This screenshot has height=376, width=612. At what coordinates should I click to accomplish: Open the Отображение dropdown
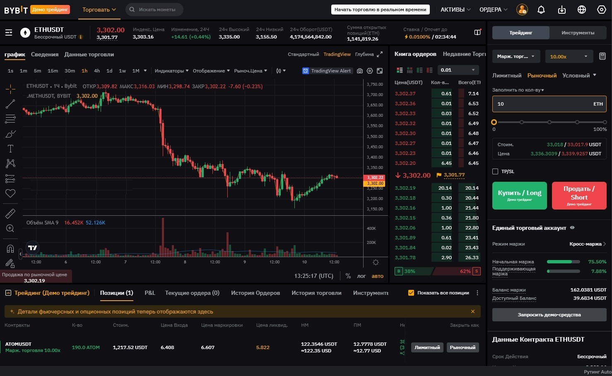tap(211, 71)
